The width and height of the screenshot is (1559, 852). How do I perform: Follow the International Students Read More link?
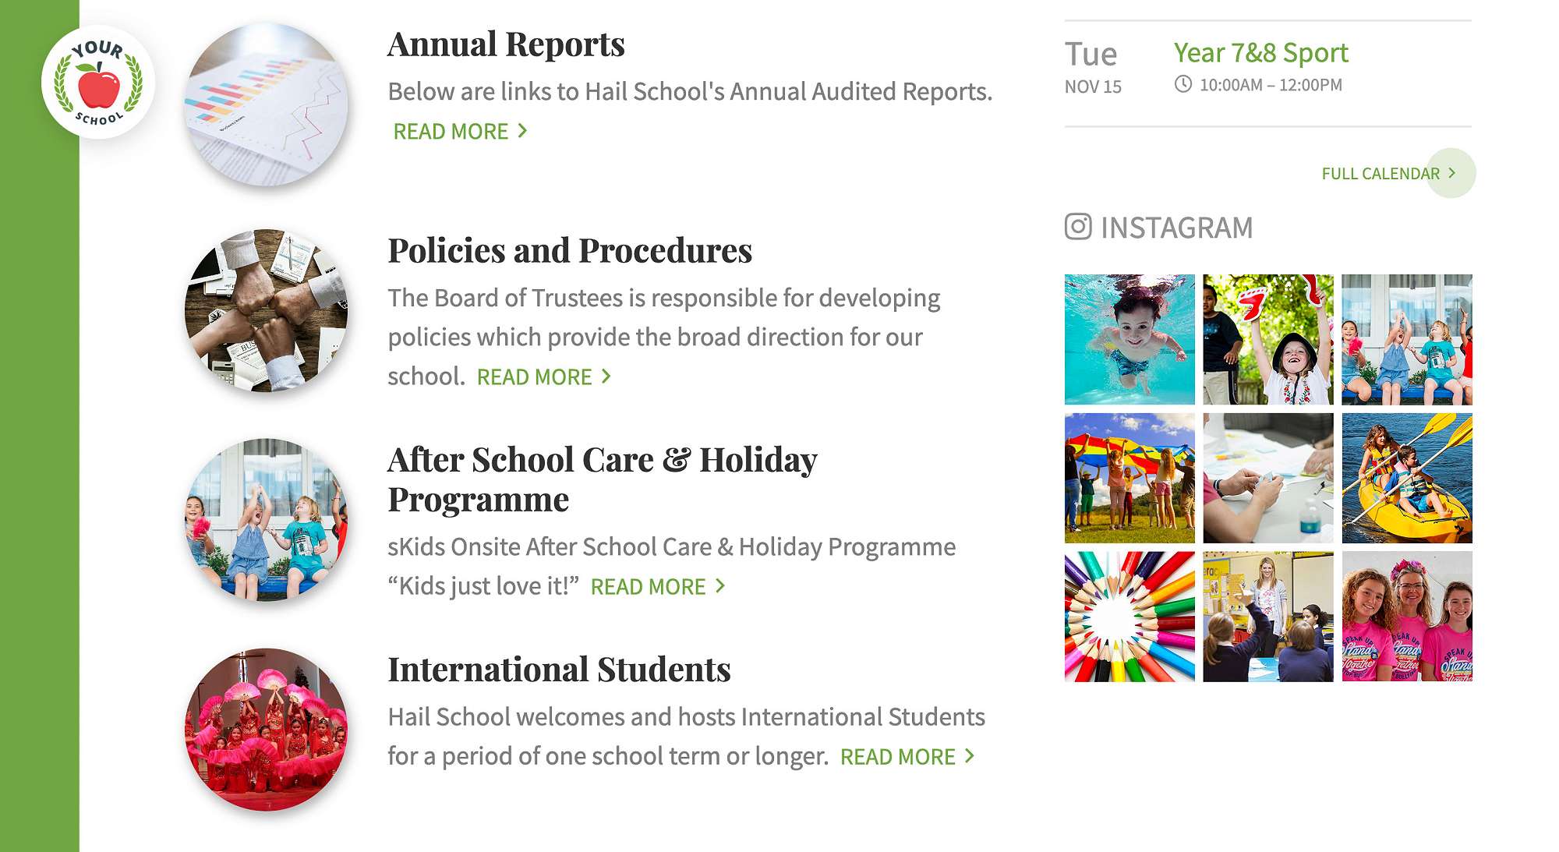pyautogui.click(x=907, y=757)
